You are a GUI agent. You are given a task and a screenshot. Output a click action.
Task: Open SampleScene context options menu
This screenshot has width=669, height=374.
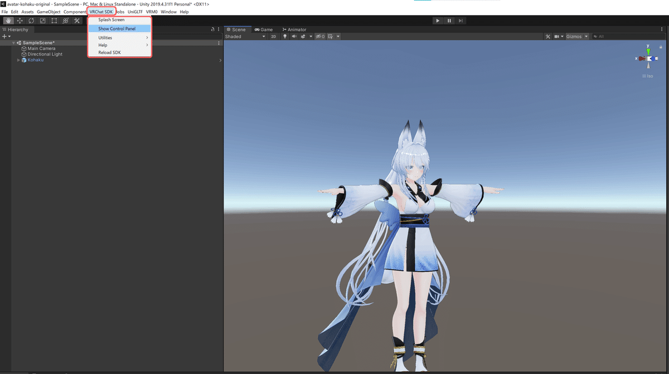[219, 43]
